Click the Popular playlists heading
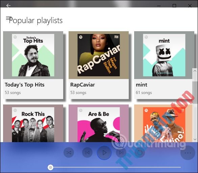The height and width of the screenshot is (173, 198). point(36,21)
